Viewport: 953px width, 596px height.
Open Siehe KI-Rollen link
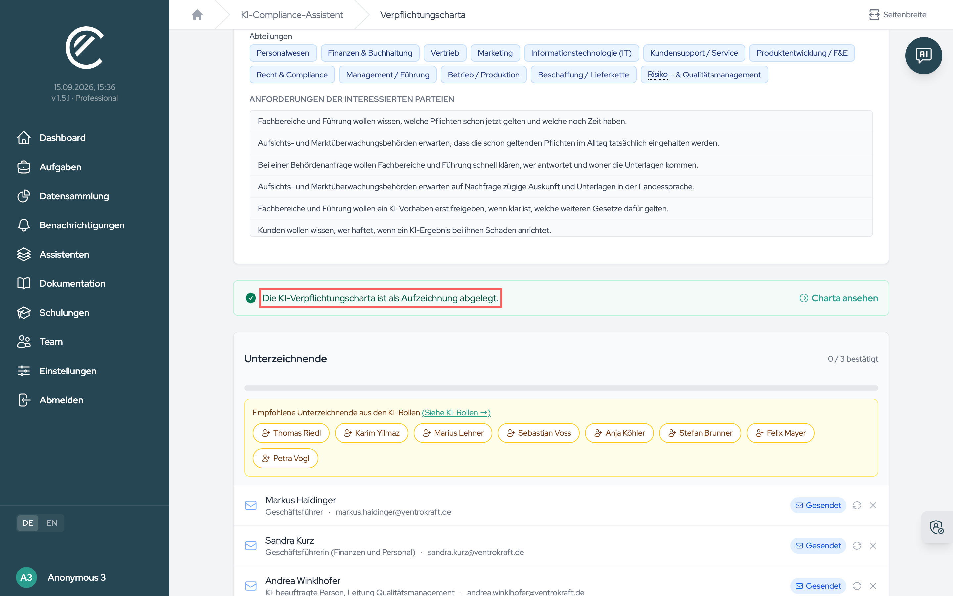[456, 412]
